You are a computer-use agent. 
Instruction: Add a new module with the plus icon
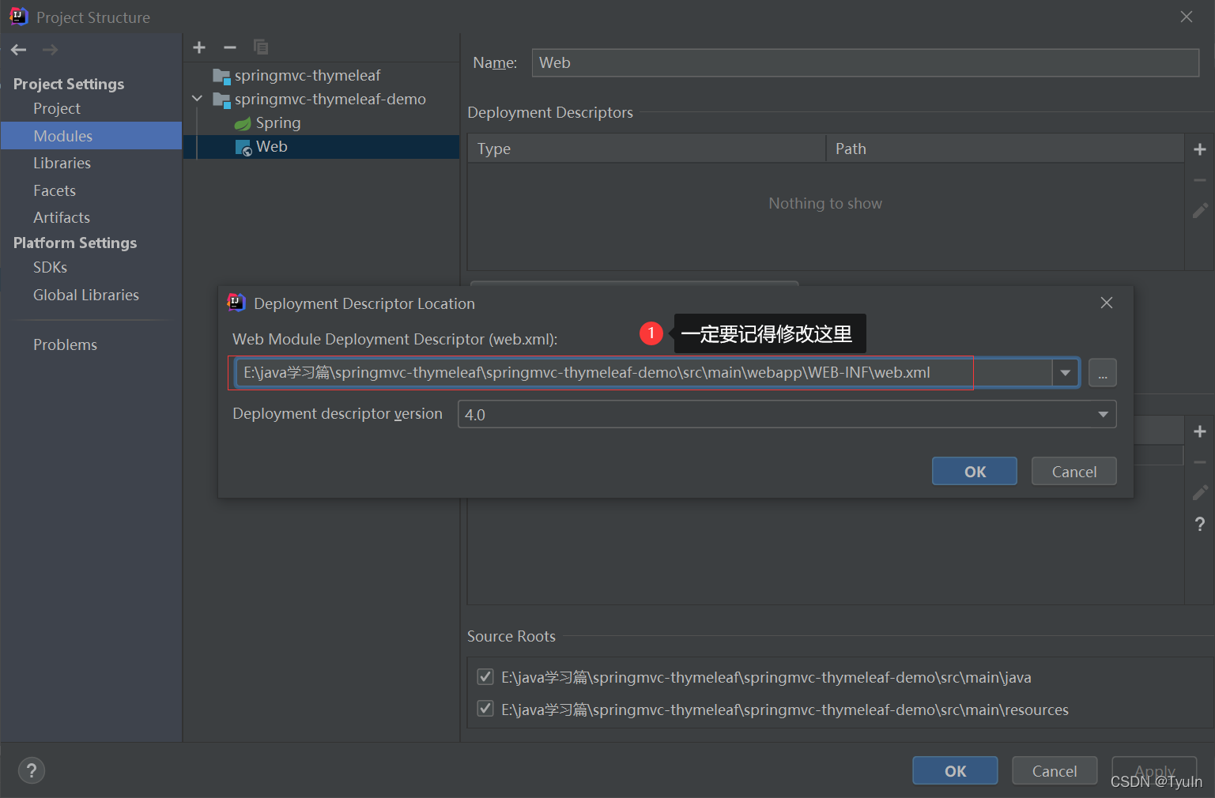click(x=199, y=47)
